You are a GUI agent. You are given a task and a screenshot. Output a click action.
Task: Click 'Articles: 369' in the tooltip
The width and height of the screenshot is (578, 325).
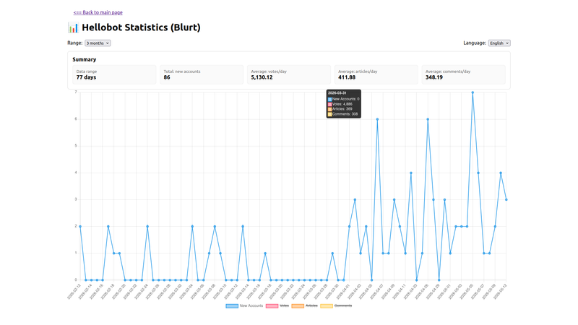(x=342, y=109)
